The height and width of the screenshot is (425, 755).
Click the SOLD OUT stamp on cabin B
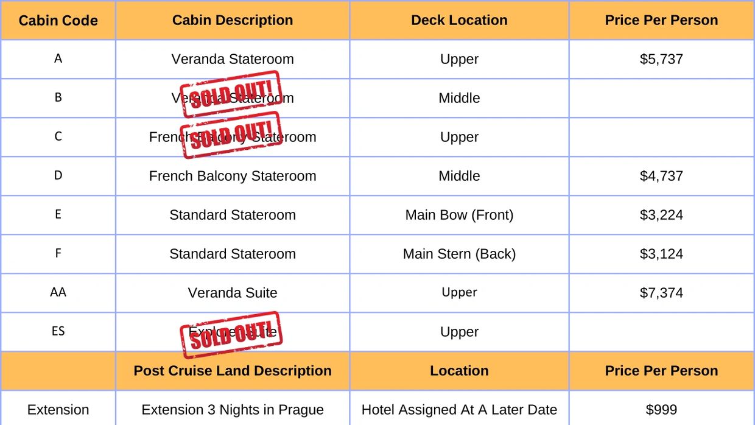231,94
